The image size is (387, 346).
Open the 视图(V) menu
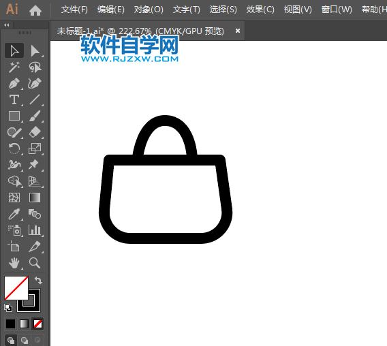point(298,10)
